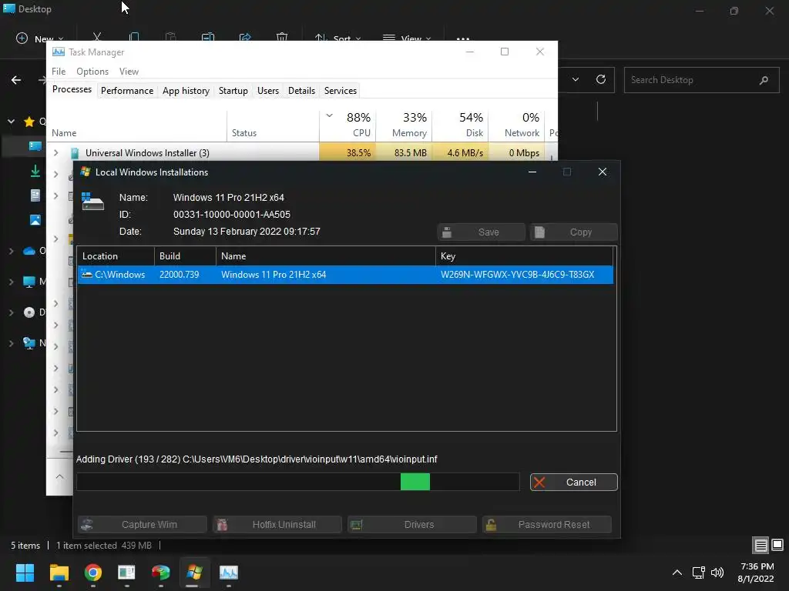
Task: Click the Copy button next to Save
Action: coord(573,232)
